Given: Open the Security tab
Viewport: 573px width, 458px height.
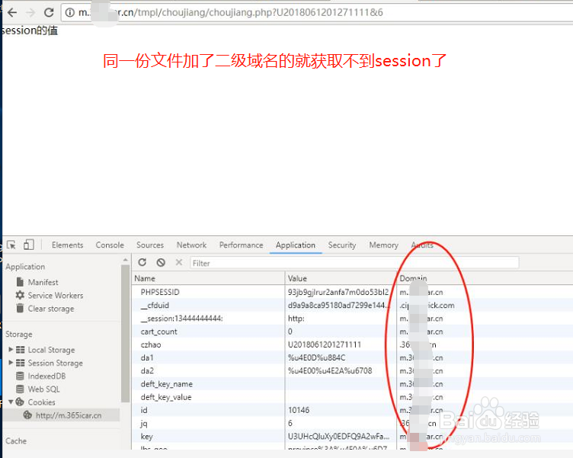Looking at the screenshot, I should pos(342,245).
